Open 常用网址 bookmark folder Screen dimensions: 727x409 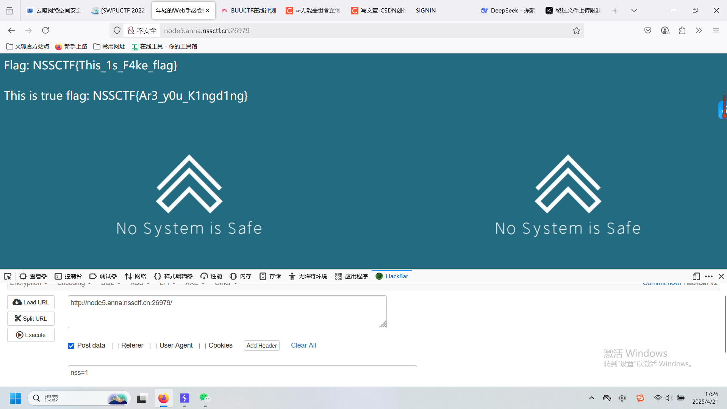[x=109, y=46]
